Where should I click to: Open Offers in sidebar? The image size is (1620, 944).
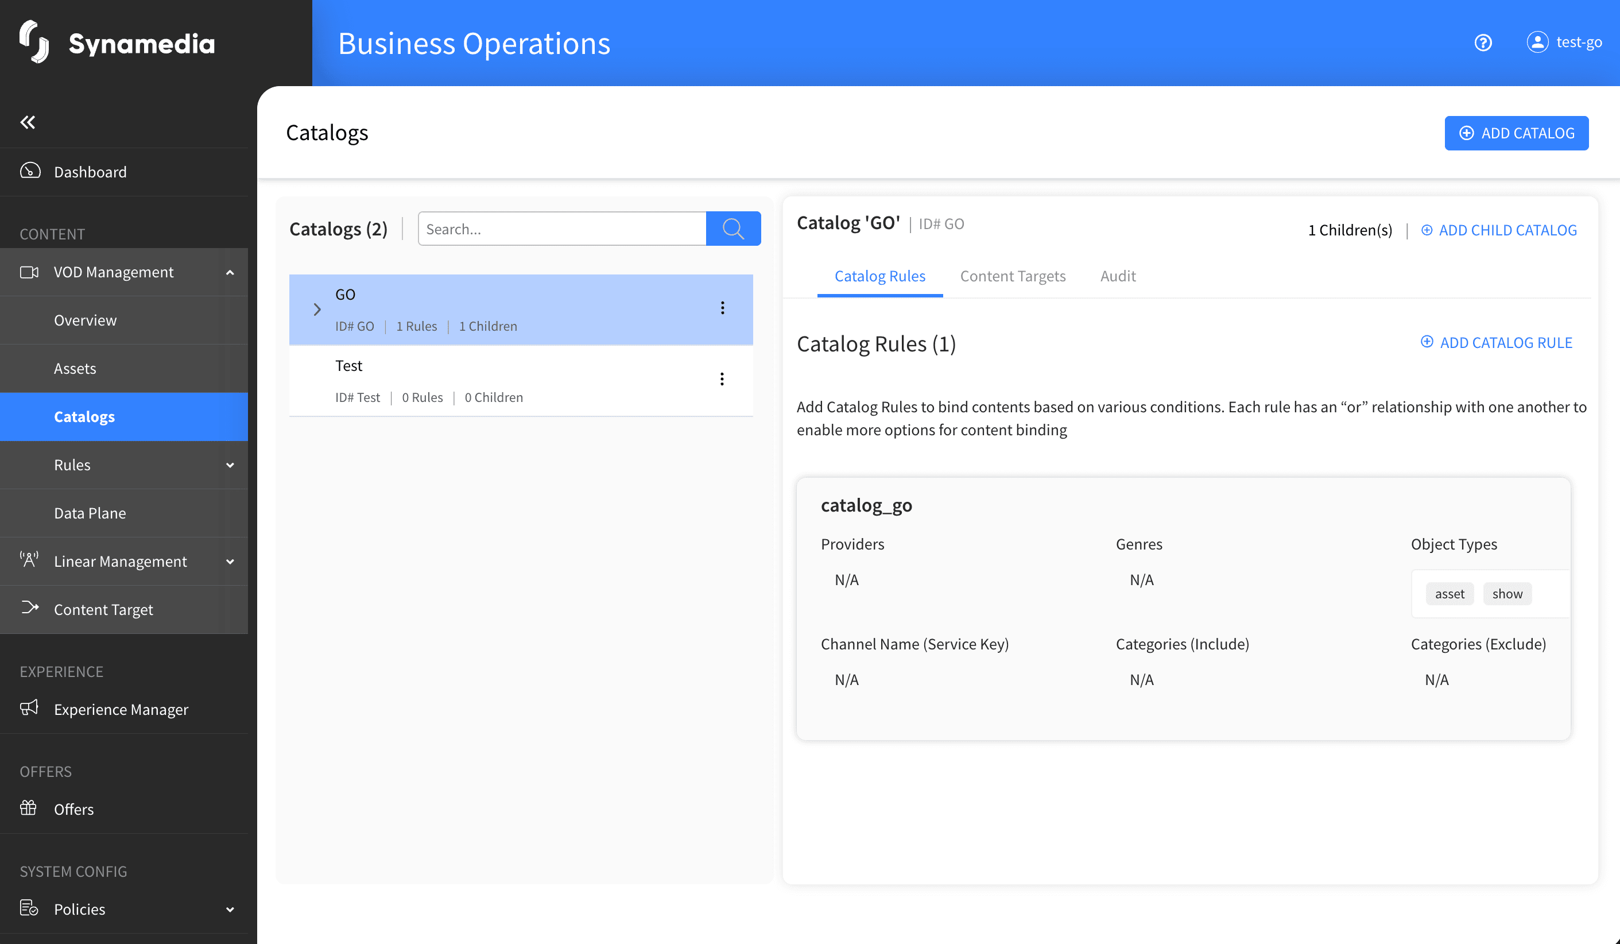[124, 809]
